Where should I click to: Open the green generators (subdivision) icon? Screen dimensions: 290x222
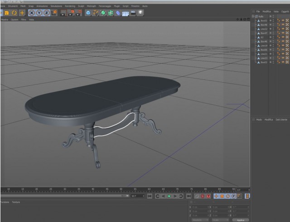pos(103,13)
